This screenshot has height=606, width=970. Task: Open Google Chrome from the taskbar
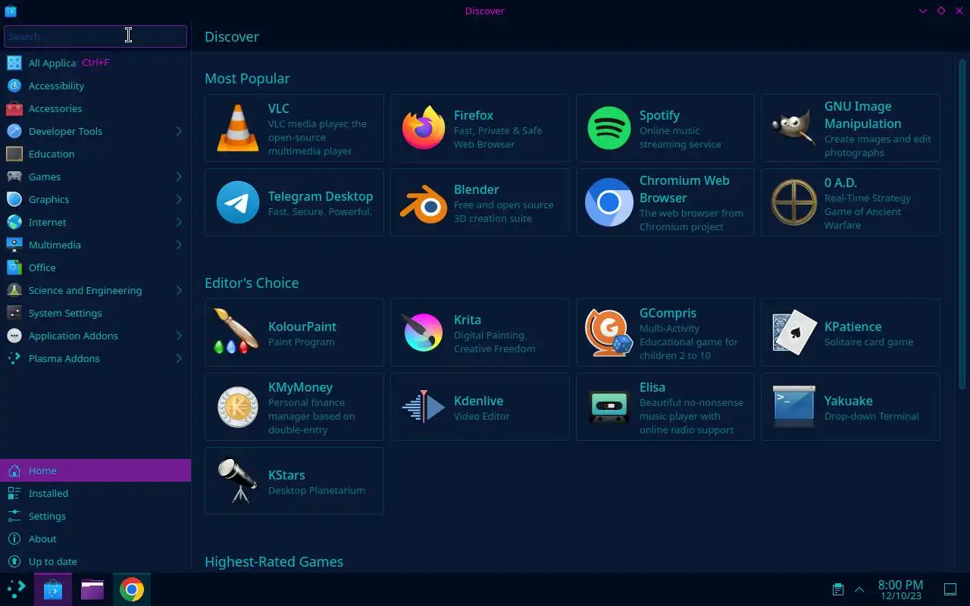click(x=132, y=589)
